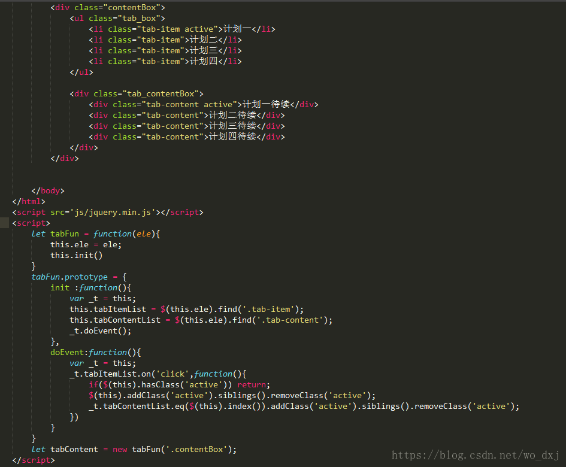Click the 'let tabFun = function(ele){' line
Image resolution: width=566 pixels, height=467 pixels.
pos(96,234)
